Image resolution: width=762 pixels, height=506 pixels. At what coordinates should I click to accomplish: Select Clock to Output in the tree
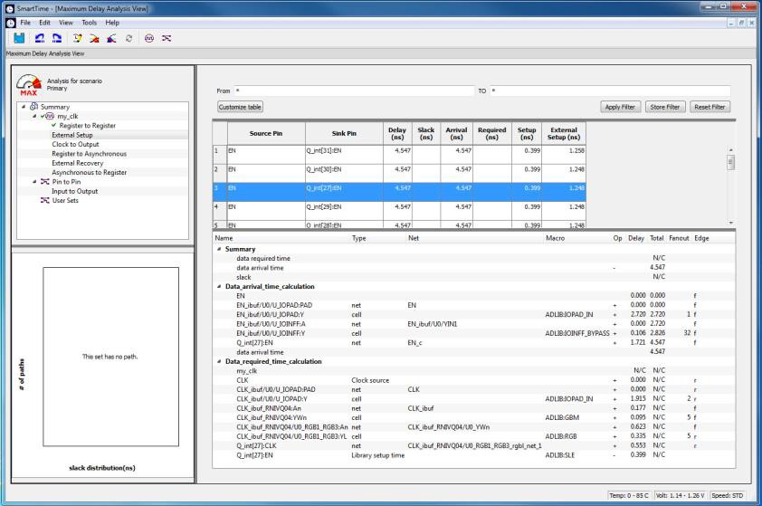click(x=76, y=144)
